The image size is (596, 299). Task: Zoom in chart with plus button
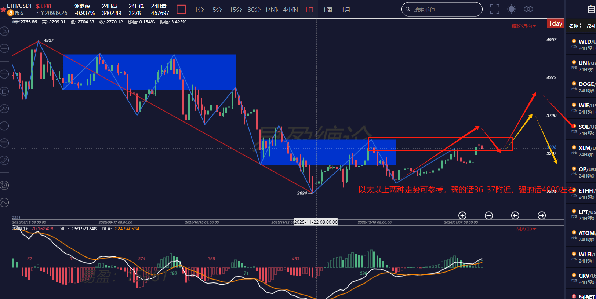click(x=462, y=215)
